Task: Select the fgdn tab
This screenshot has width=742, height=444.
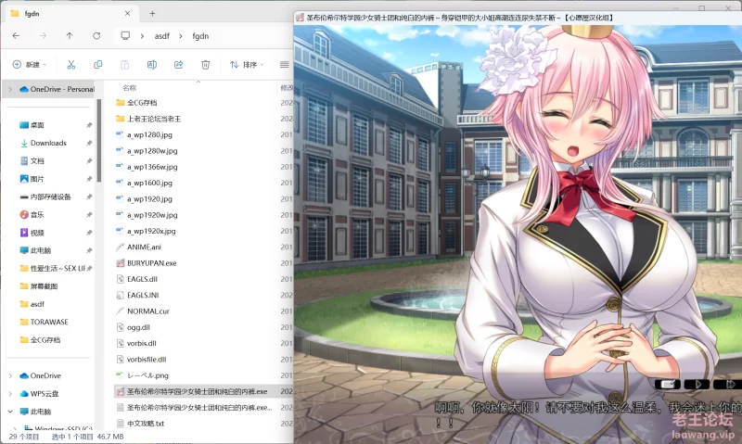Action: (71, 14)
